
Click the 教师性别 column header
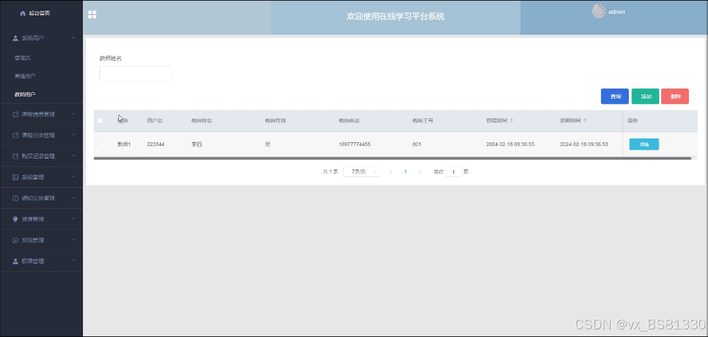click(x=275, y=121)
